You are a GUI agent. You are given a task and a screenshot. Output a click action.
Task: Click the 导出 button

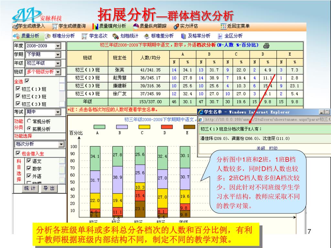pyautogui.click(x=49, y=188)
